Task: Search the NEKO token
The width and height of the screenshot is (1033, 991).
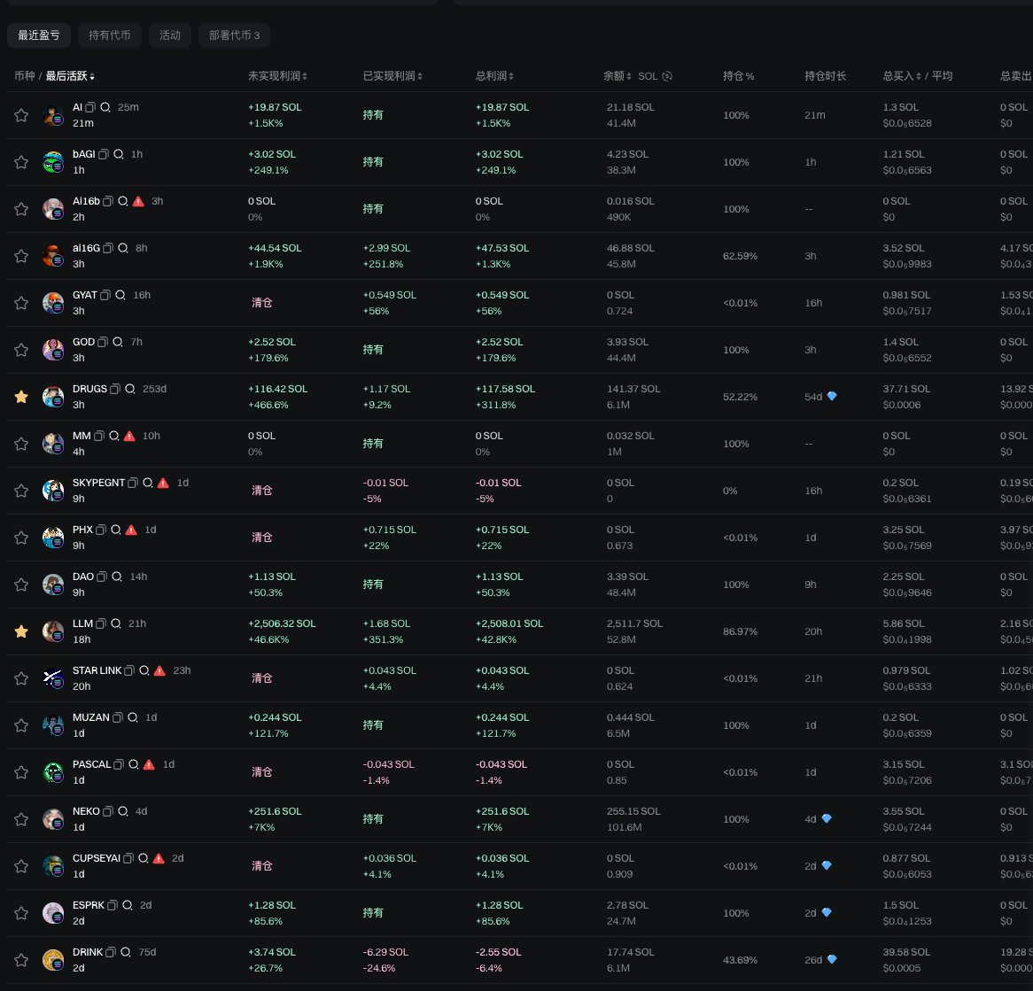Action: [122, 811]
